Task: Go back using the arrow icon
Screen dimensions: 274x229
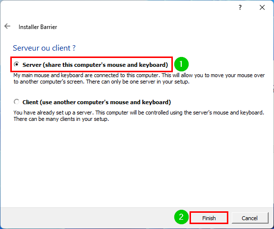Action: coord(7,27)
